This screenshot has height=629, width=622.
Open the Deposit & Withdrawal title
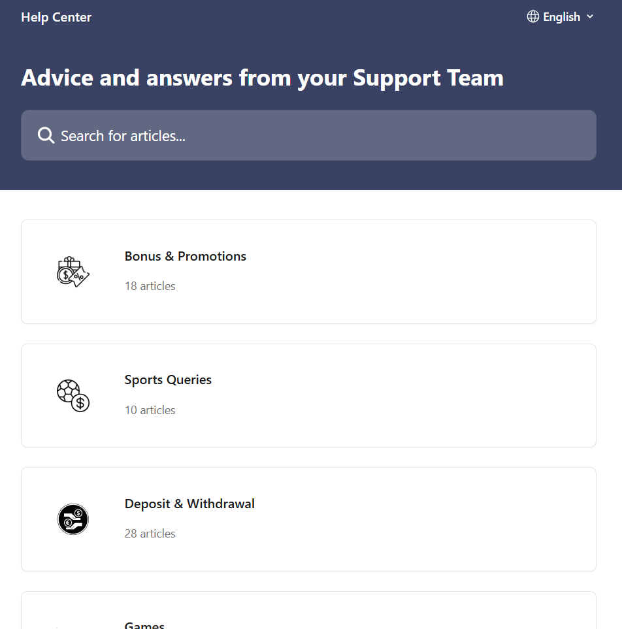(x=189, y=504)
